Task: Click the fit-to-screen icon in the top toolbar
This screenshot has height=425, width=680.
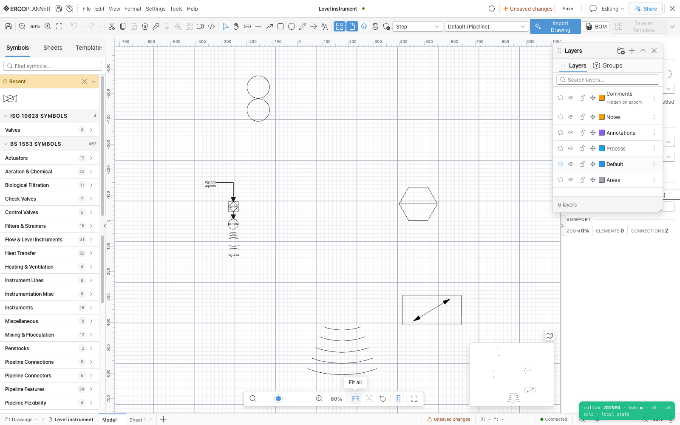Action: [x=59, y=26]
